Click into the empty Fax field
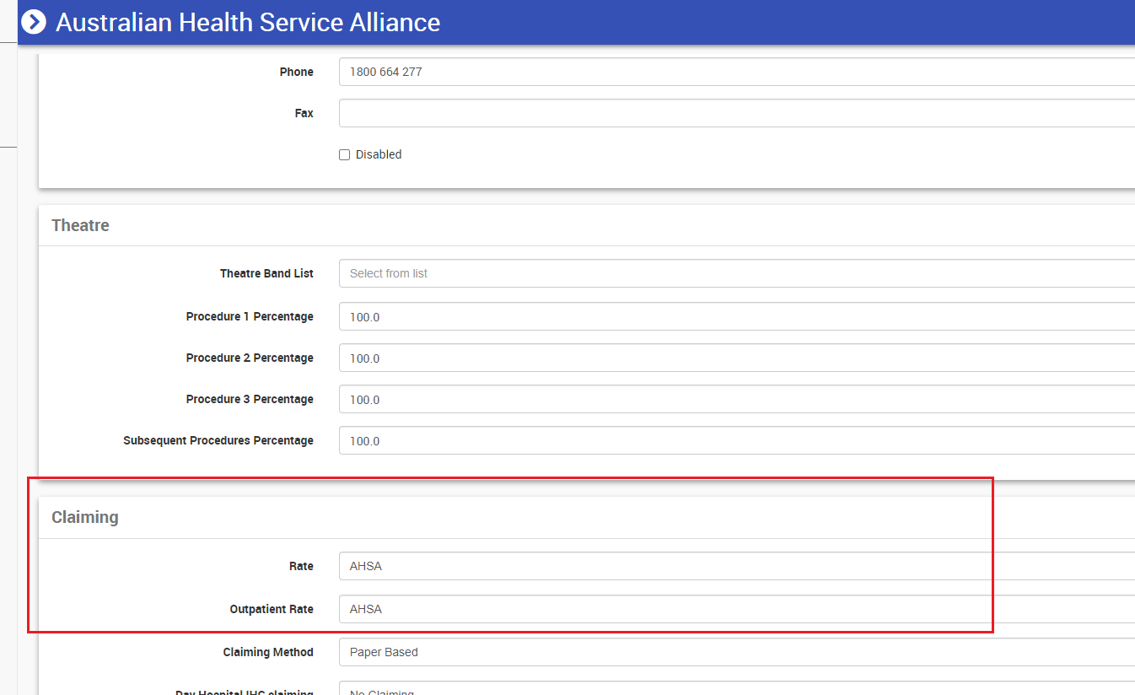The height and width of the screenshot is (695, 1135). tap(737, 113)
